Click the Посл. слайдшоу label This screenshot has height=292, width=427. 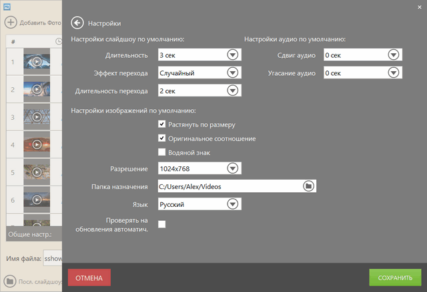40,282
